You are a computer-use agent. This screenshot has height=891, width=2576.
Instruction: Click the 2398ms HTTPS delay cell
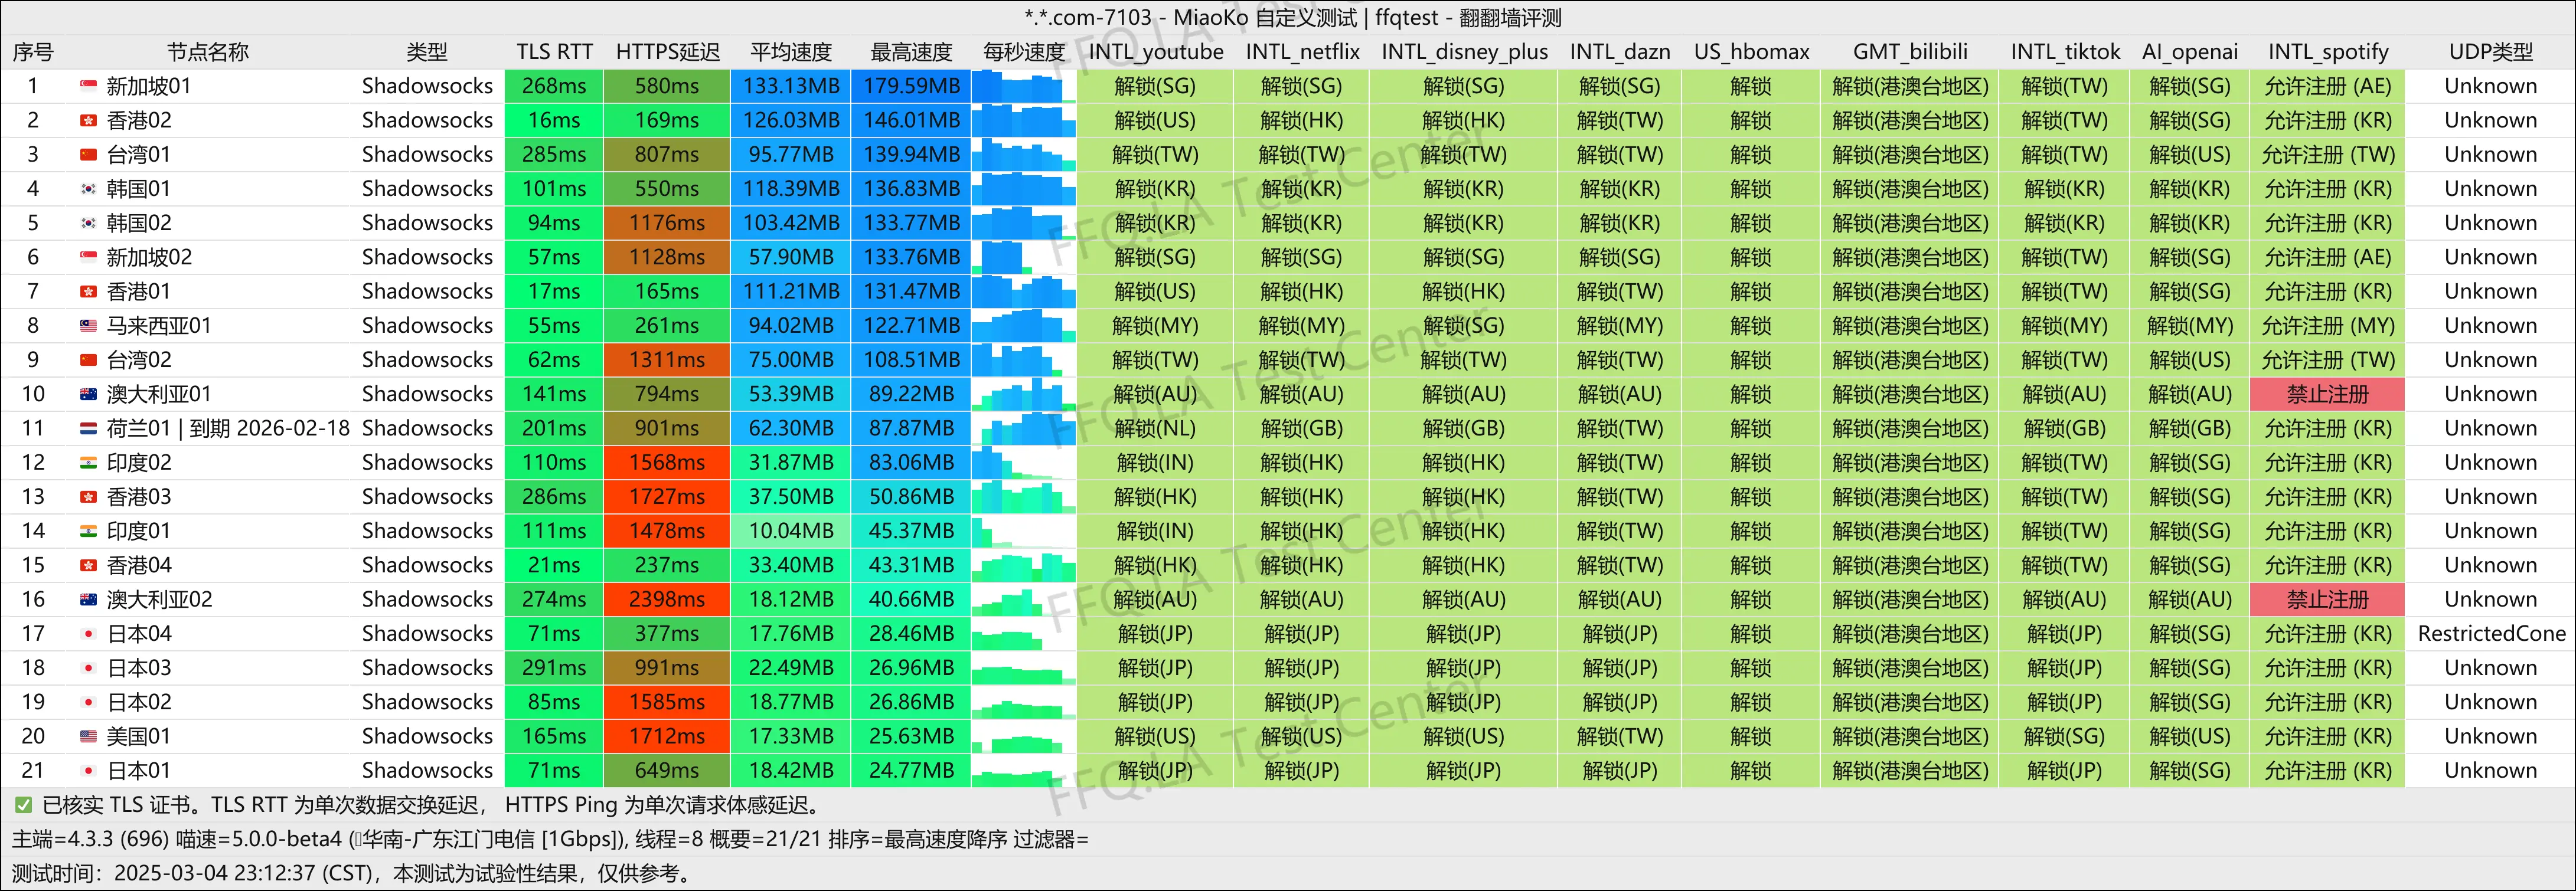[x=667, y=600]
